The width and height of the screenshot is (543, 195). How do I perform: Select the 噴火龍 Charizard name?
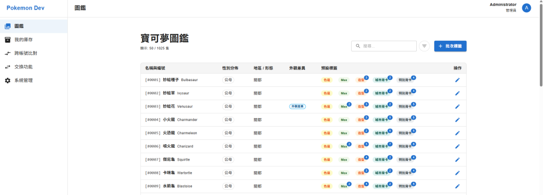coord(178,146)
